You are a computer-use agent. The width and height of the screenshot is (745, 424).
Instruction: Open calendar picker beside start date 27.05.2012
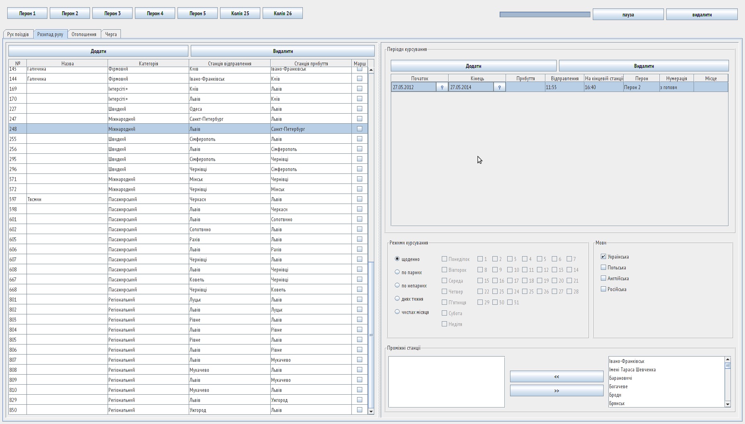point(442,87)
